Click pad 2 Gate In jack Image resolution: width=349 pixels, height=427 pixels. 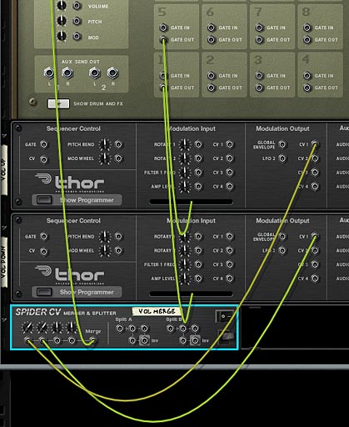point(211,75)
